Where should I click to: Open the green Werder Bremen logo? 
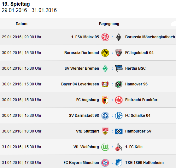point(105,68)
